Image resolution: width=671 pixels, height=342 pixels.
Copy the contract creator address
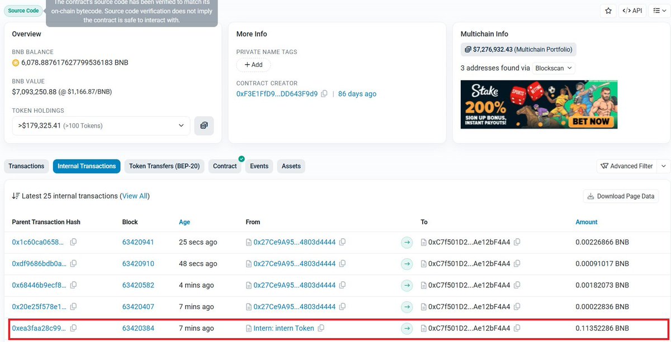(325, 94)
